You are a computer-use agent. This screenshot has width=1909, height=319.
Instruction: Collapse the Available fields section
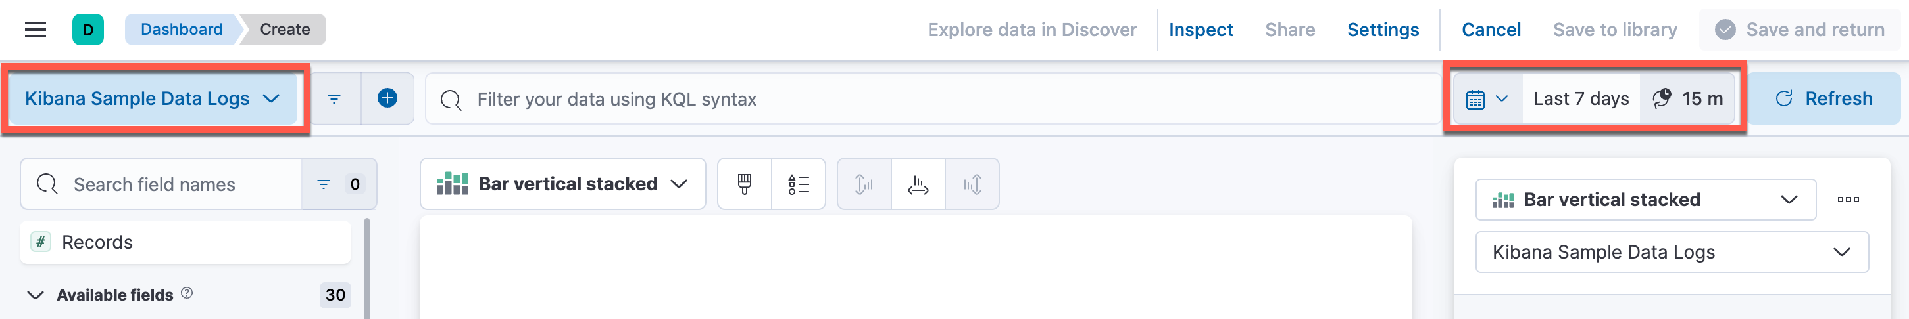click(35, 295)
